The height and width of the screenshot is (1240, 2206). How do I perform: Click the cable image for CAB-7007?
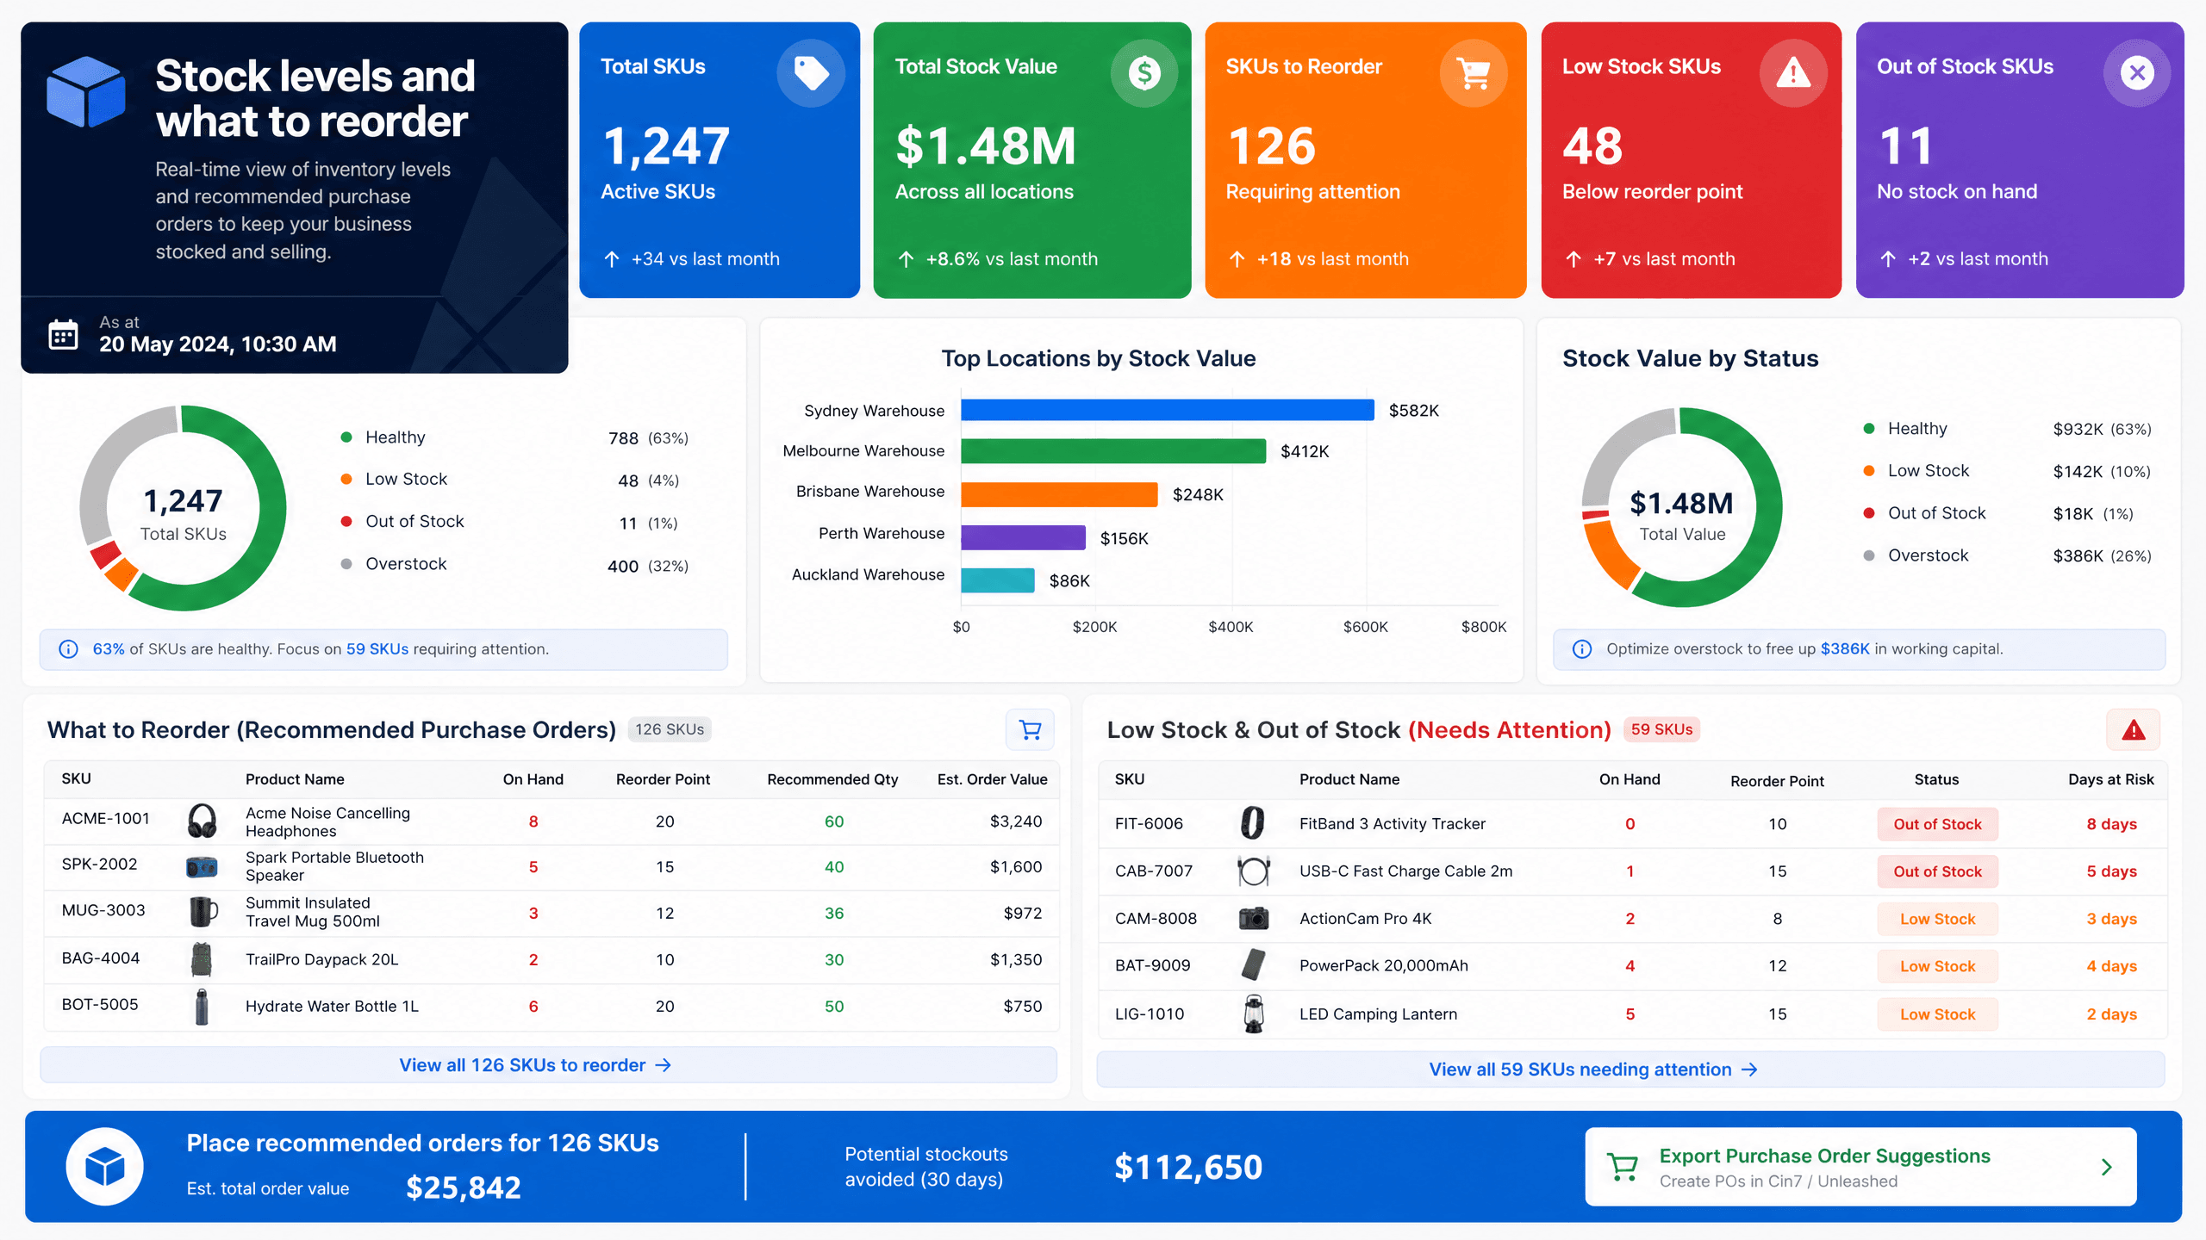1253,871
